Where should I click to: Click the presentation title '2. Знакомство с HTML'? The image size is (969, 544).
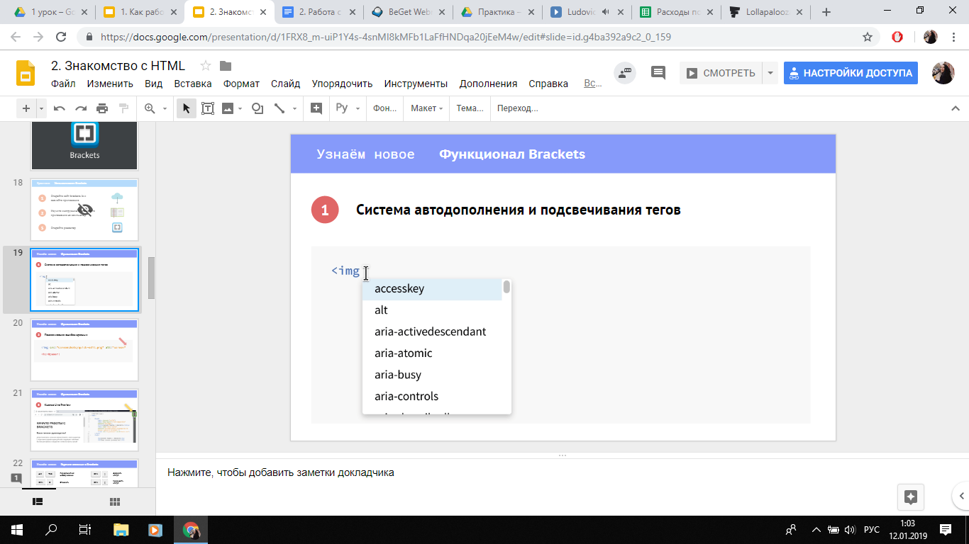click(118, 66)
